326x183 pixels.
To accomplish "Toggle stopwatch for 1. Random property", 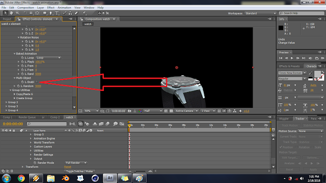I will (x=18, y=86).
